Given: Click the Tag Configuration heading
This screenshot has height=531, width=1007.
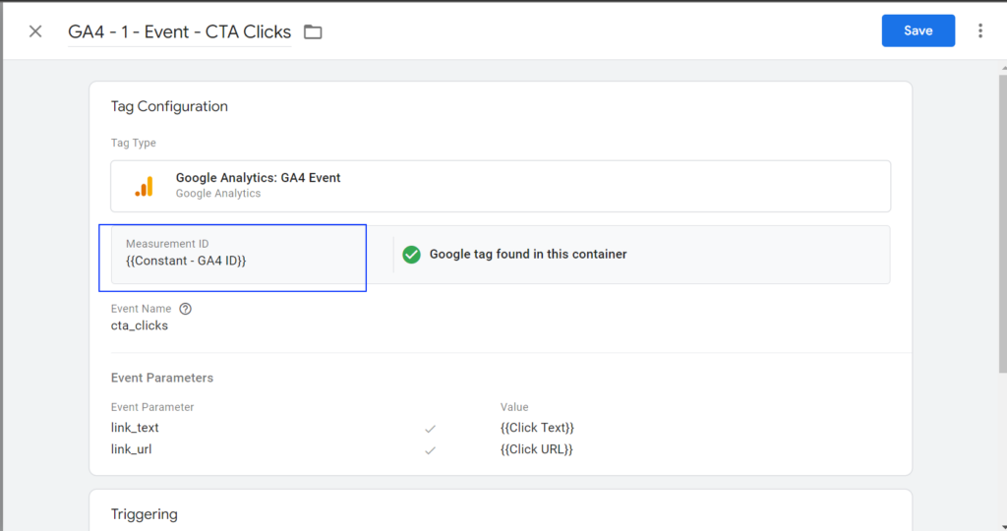Looking at the screenshot, I should (x=169, y=106).
